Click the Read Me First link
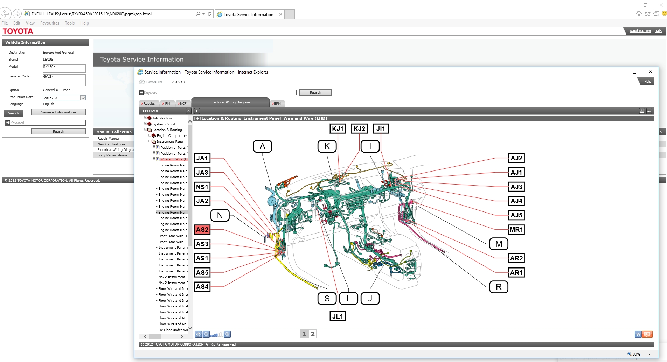667x362 pixels. [640, 31]
